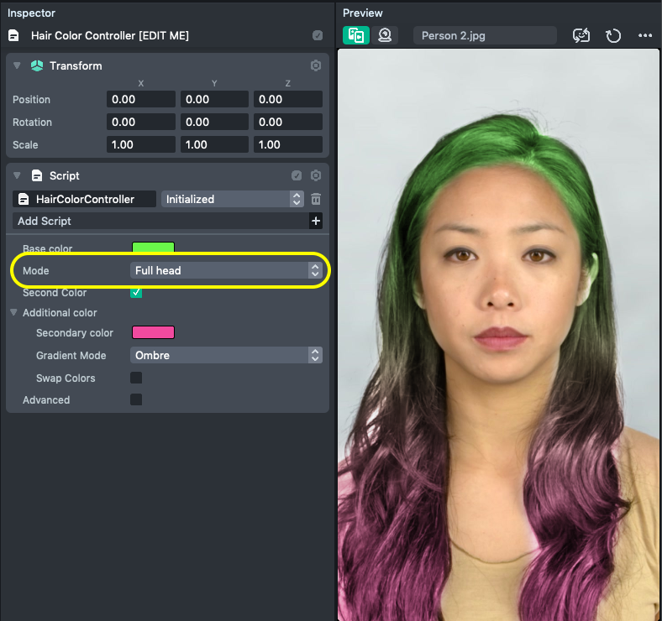Open the Preview more options menu

tap(645, 35)
